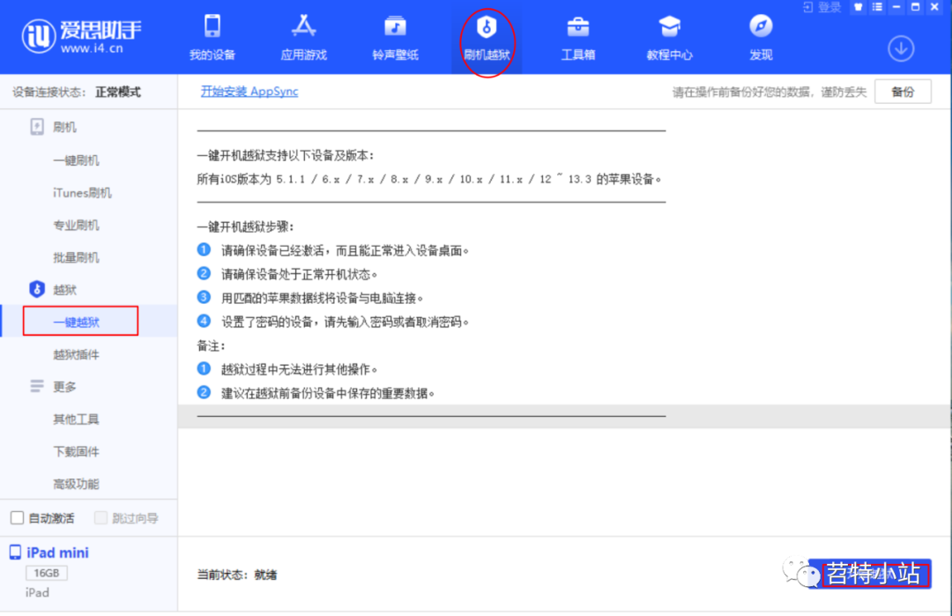Image resolution: width=952 pixels, height=616 pixels.
Task: Select 高级功能 in the sidebar
Action: 76,484
